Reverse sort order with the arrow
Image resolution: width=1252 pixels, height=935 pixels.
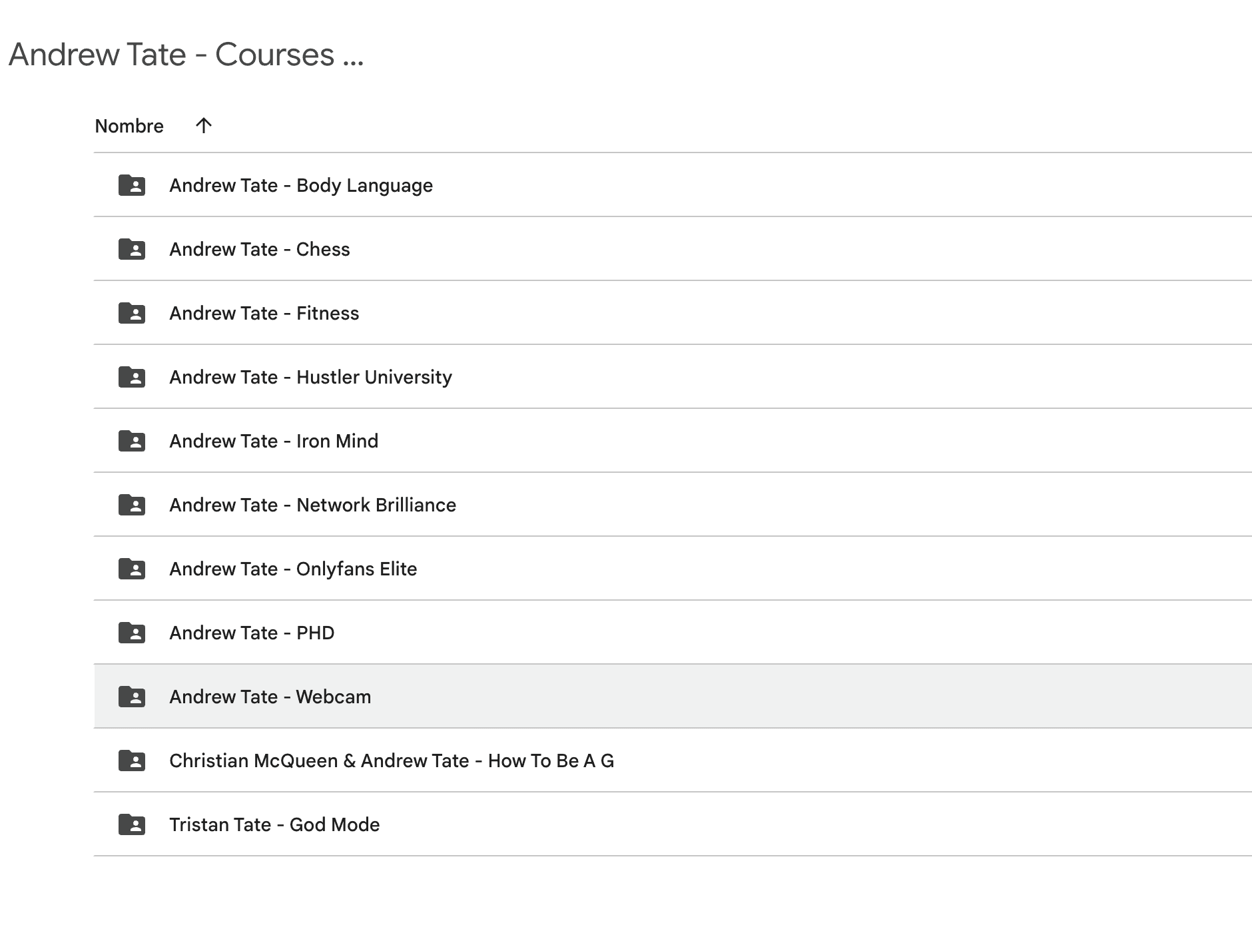(204, 125)
